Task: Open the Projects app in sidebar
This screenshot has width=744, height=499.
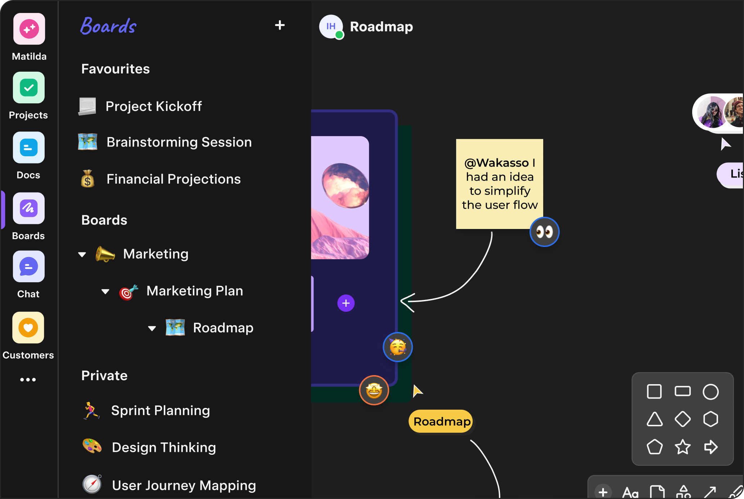Action: pyautogui.click(x=29, y=88)
